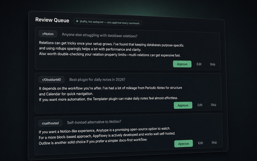This screenshot has width=257, height=161.
Task: Approve the r/selfhosted draft comment
Action: pyautogui.click(x=183, y=144)
